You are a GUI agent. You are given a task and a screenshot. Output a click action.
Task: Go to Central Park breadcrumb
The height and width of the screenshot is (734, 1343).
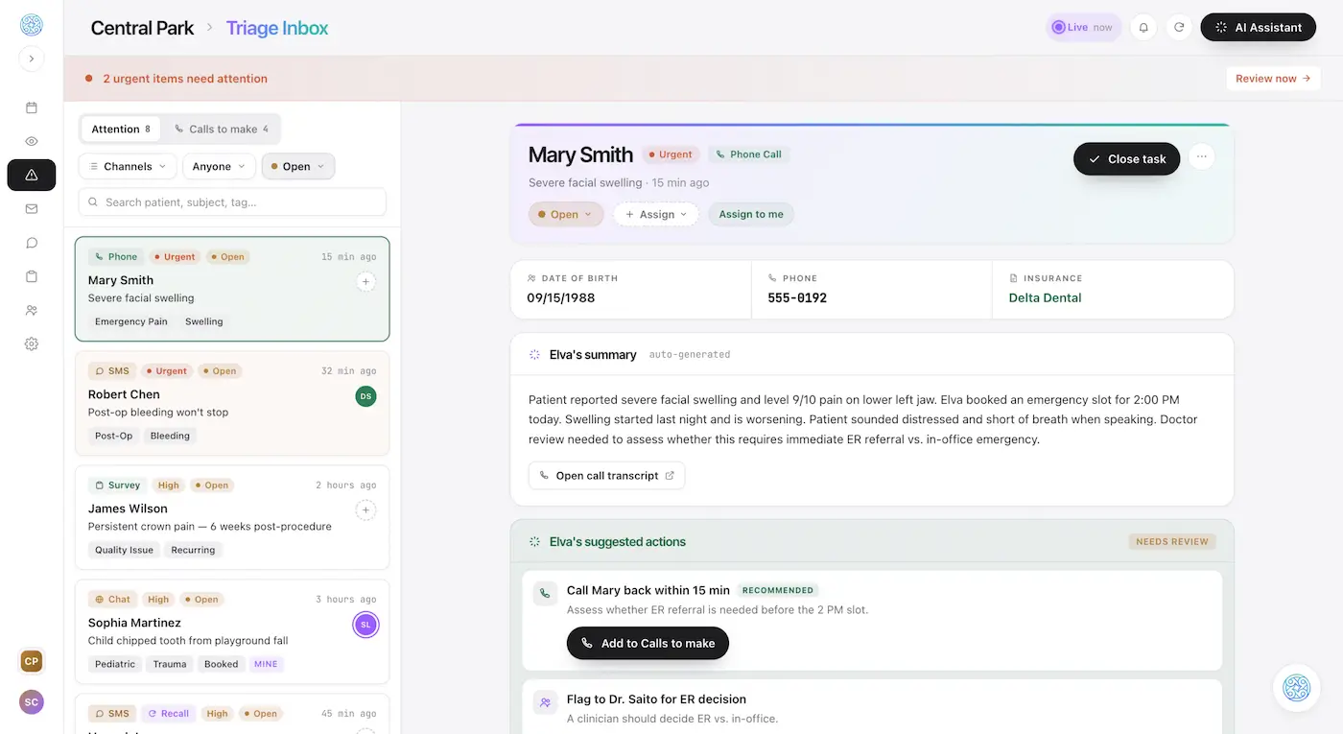pyautogui.click(x=142, y=28)
